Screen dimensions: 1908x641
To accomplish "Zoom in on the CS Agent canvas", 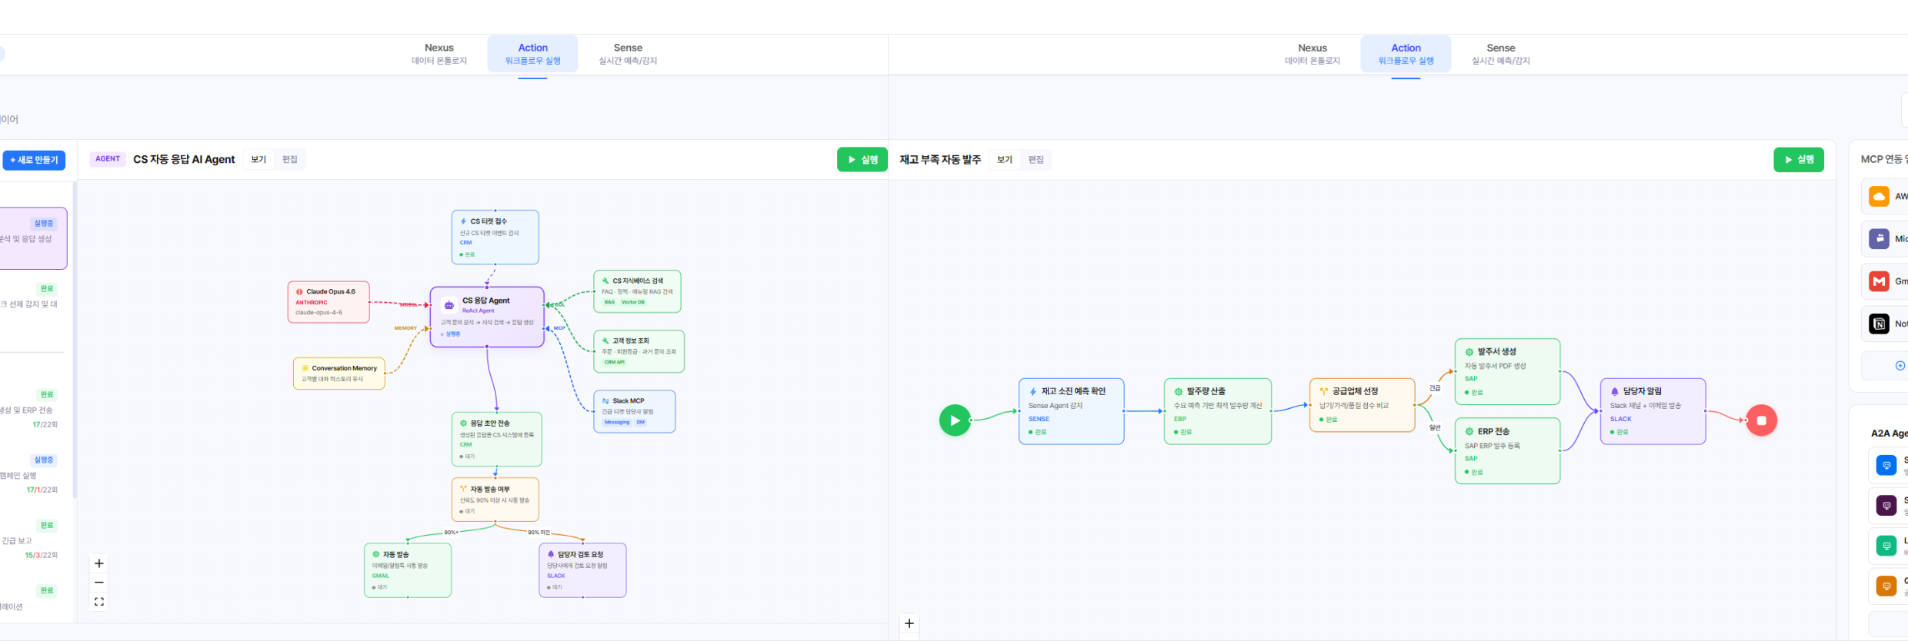I will tap(99, 563).
